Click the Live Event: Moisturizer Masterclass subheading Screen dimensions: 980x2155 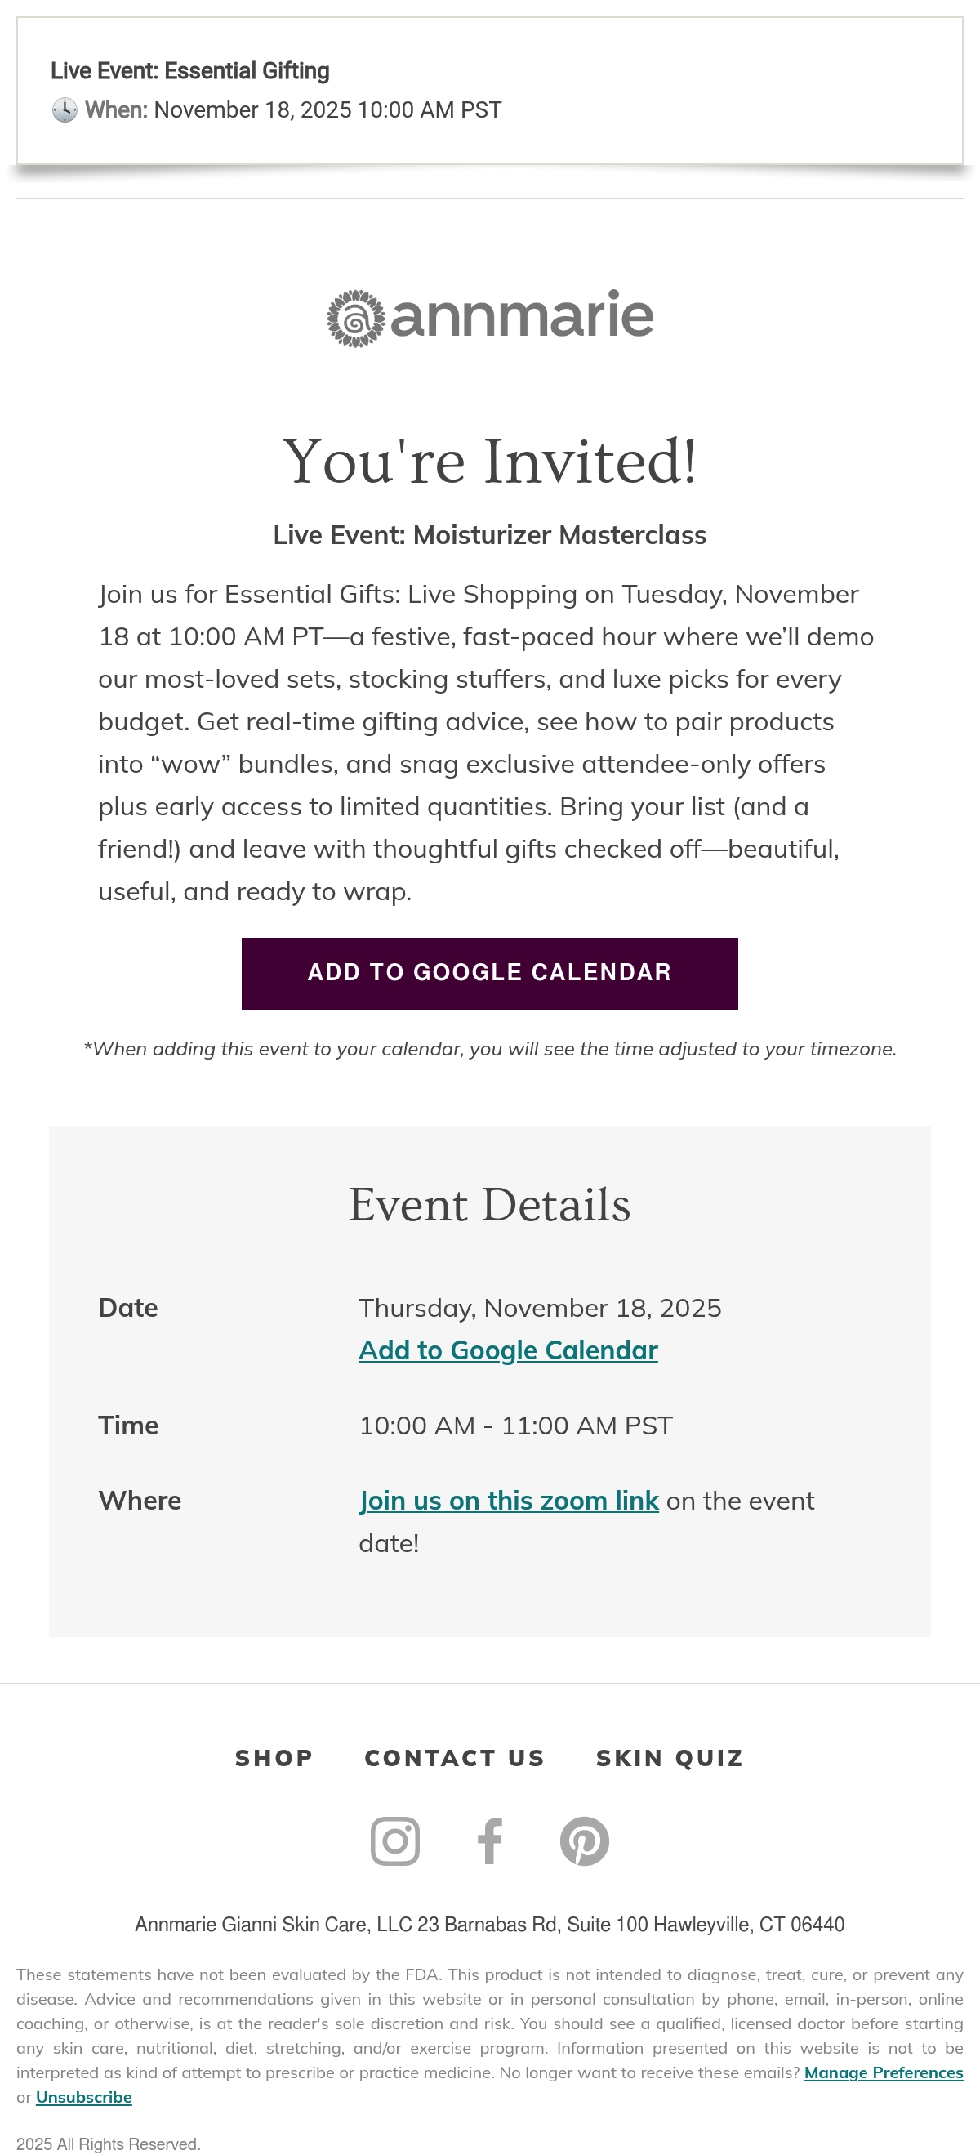tap(490, 534)
